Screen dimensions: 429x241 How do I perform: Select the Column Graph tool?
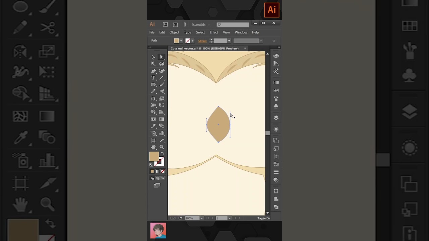coord(162,133)
